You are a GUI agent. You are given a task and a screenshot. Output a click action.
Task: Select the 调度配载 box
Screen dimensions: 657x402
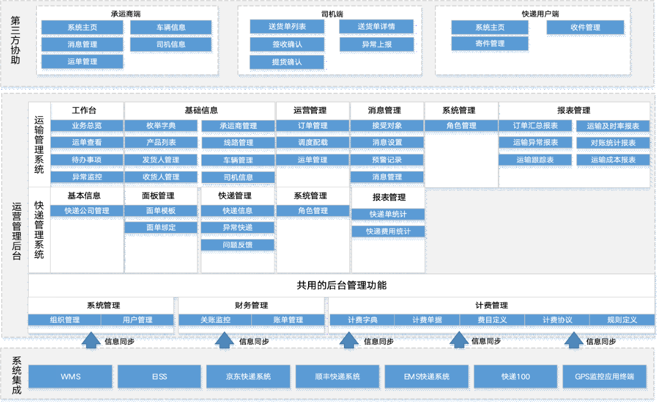313,143
